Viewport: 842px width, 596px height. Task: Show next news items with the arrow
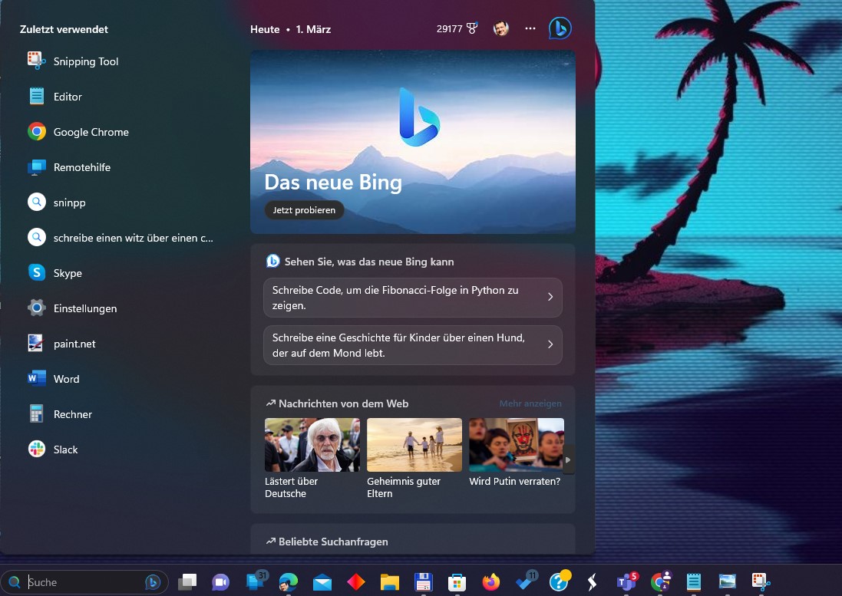click(x=567, y=459)
